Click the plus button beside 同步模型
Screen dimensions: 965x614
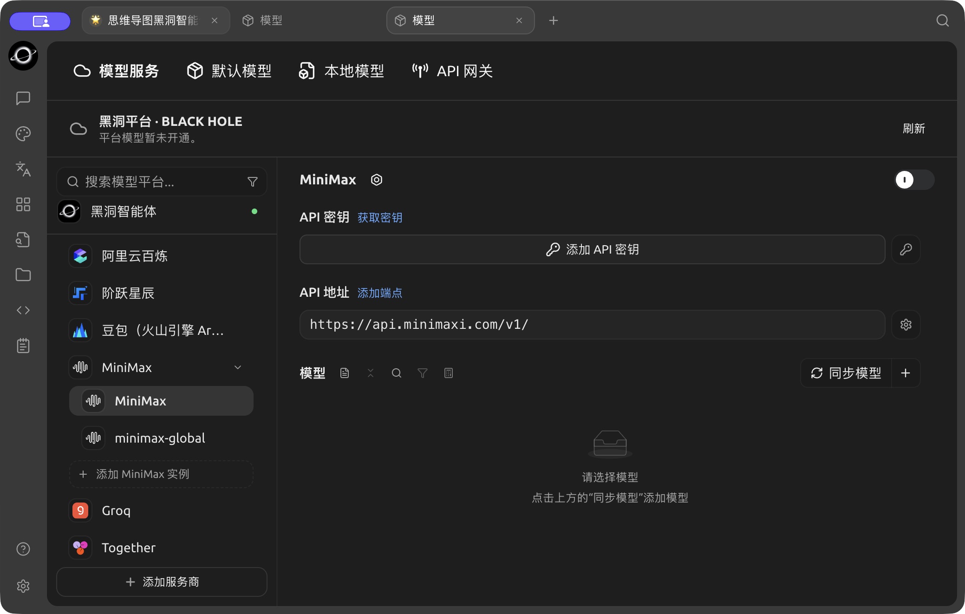coord(906,373)
